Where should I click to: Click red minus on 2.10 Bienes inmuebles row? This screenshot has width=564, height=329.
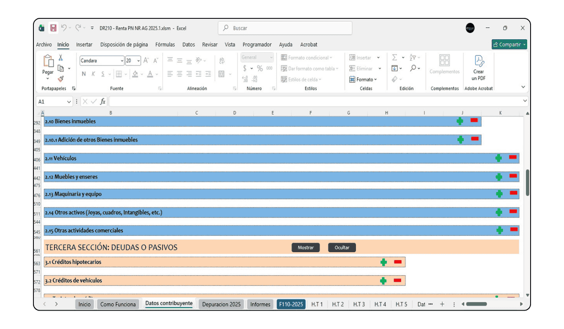[474, 120]
